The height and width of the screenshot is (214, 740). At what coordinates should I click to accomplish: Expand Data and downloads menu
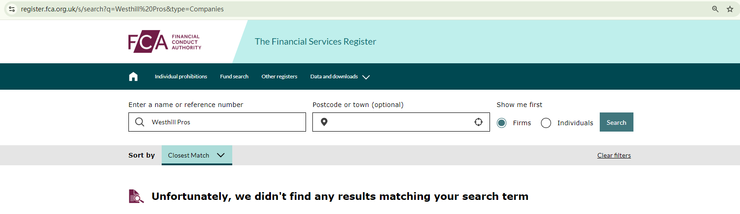point(340,76)
